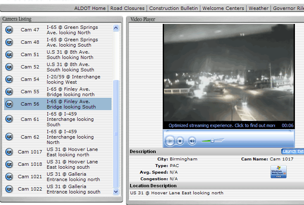The width and height of the screenshot is (304, 205).
Task: Click the Cam Name value 'Cam 1017'
Action: click(282, 159)
